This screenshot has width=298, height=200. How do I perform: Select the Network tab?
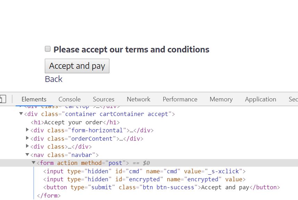point(139,99)
